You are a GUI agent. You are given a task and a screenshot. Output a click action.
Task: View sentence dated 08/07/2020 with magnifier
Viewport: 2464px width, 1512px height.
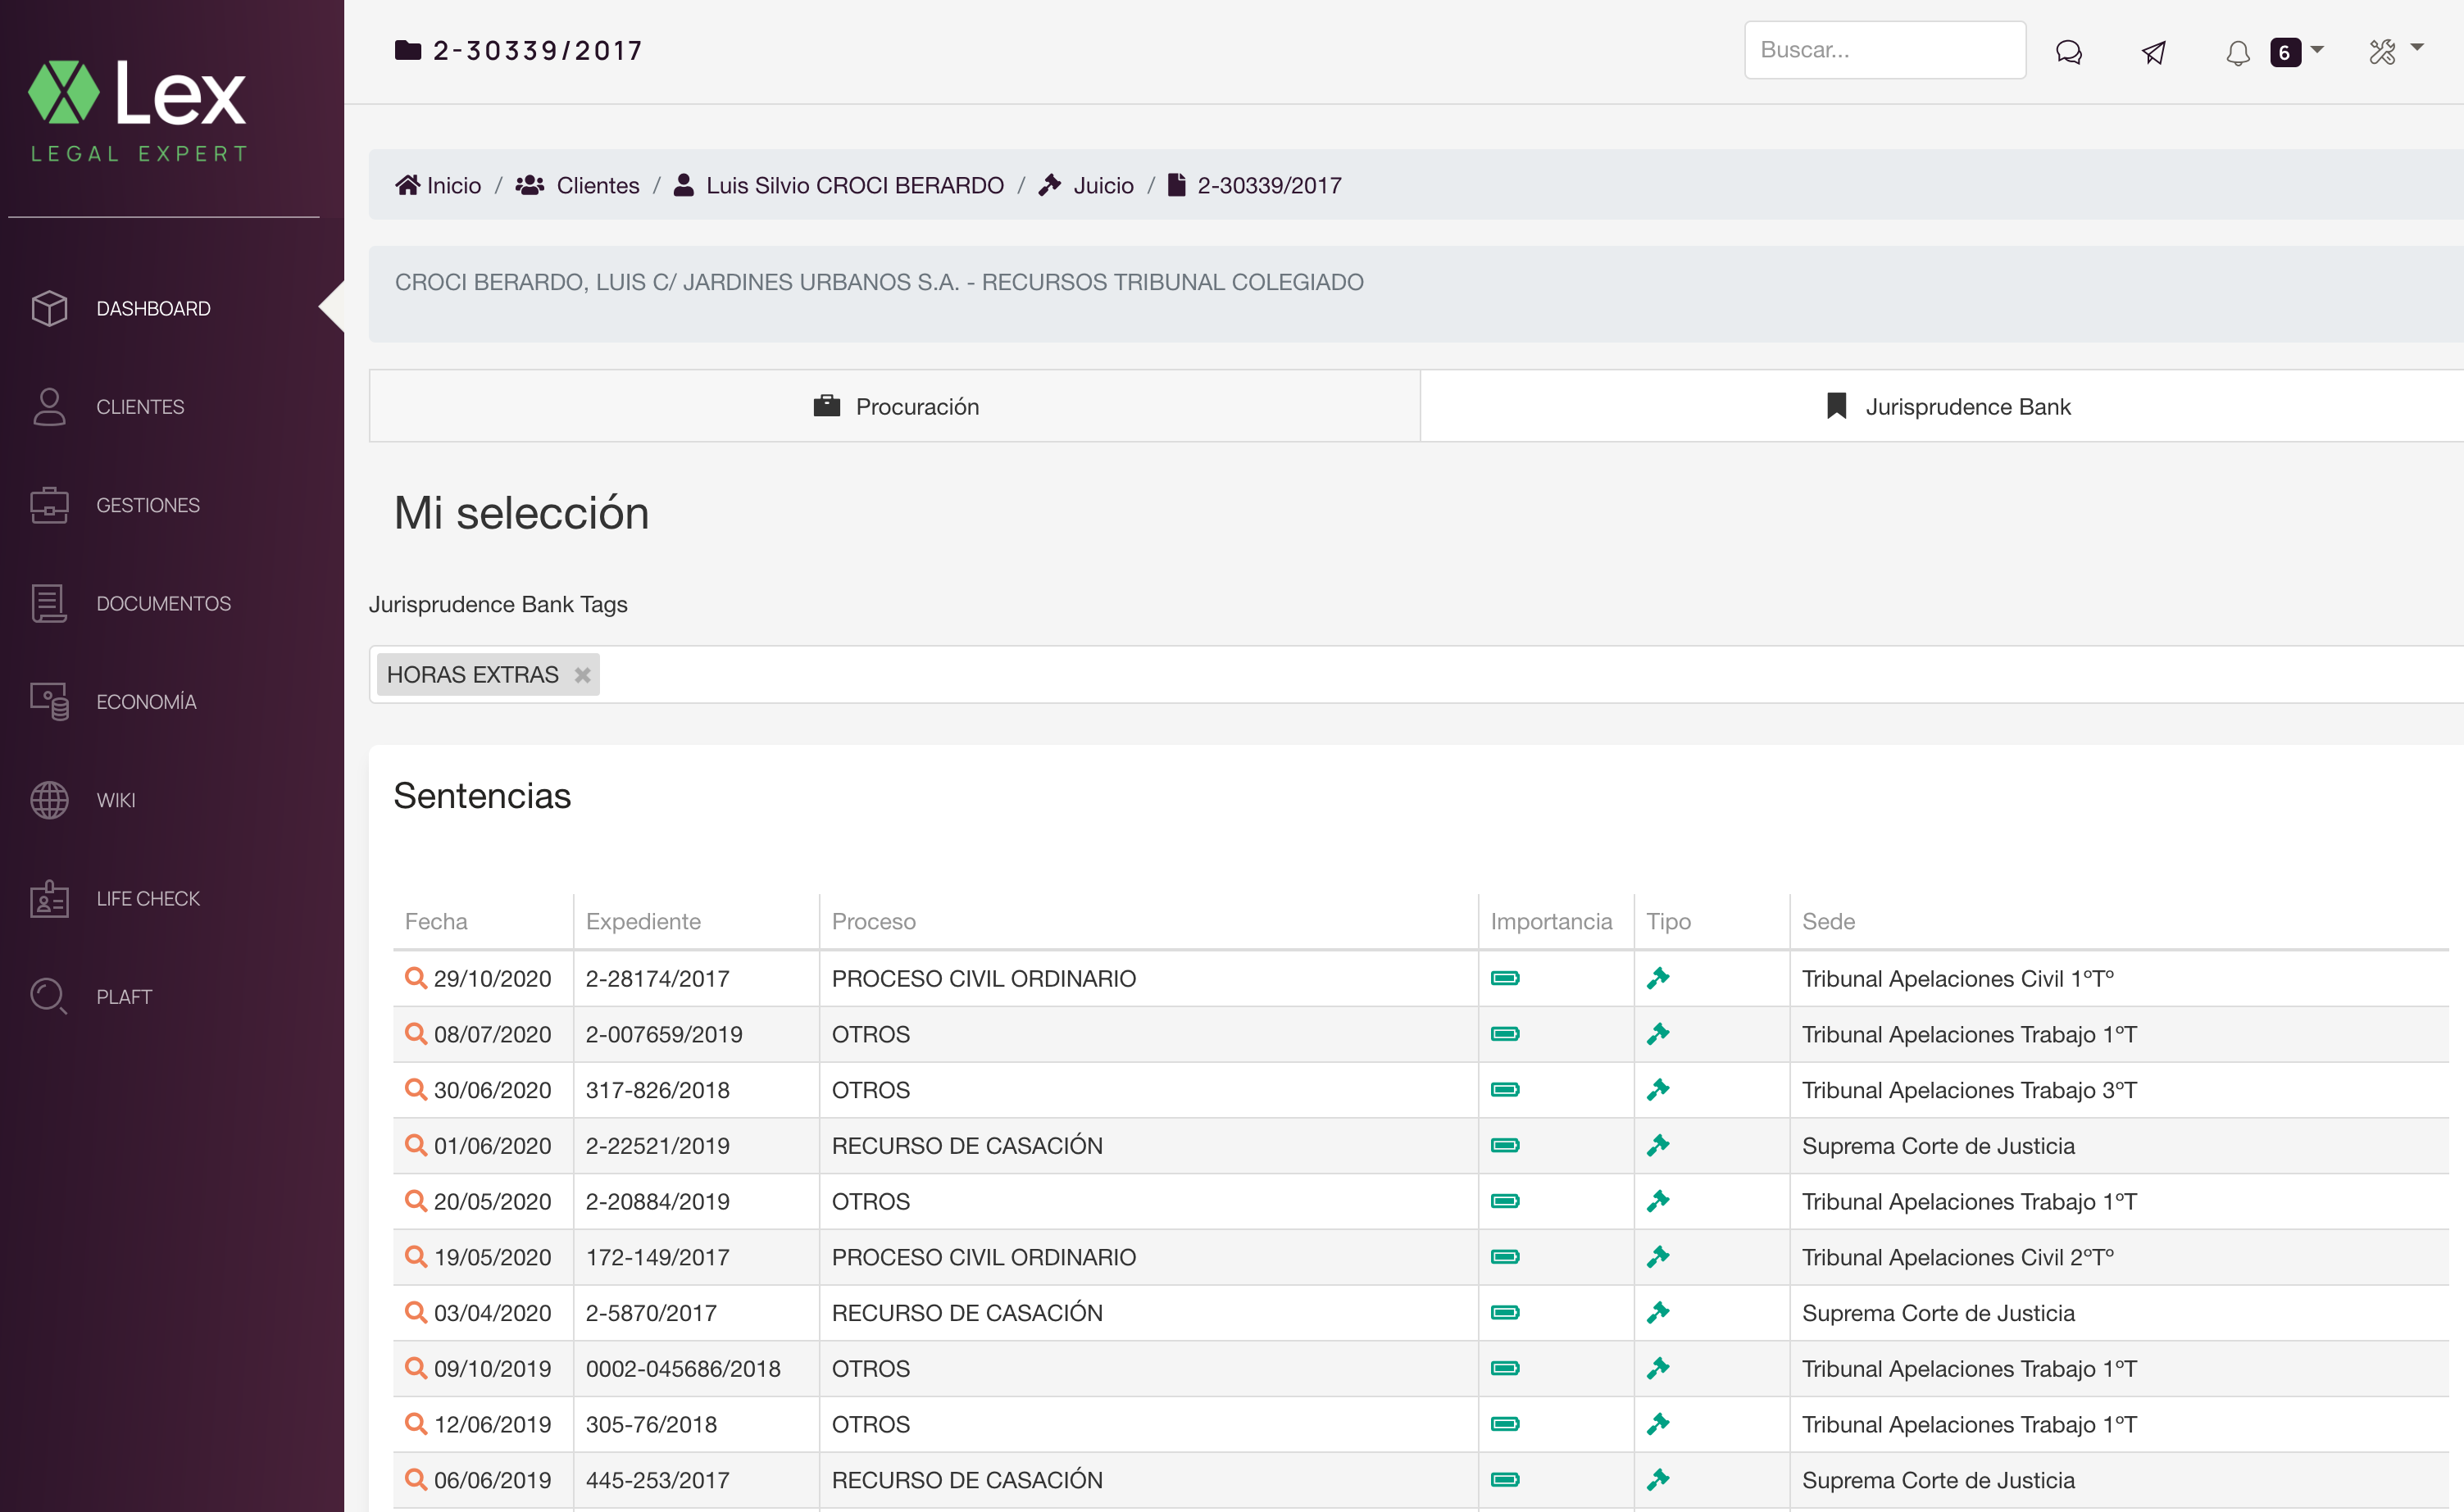[416, 1033]
